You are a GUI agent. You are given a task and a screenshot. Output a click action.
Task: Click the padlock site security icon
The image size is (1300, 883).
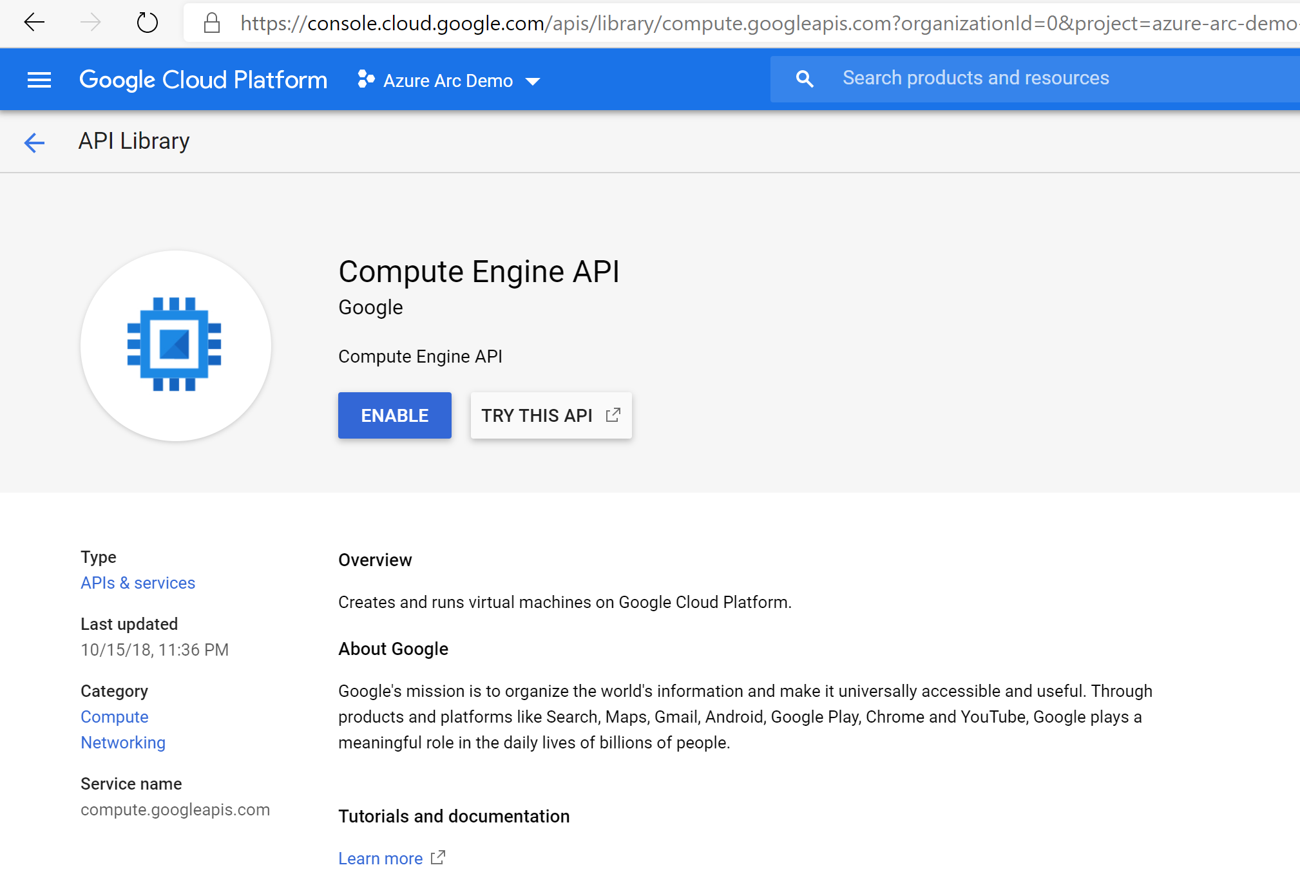point(212,24)
